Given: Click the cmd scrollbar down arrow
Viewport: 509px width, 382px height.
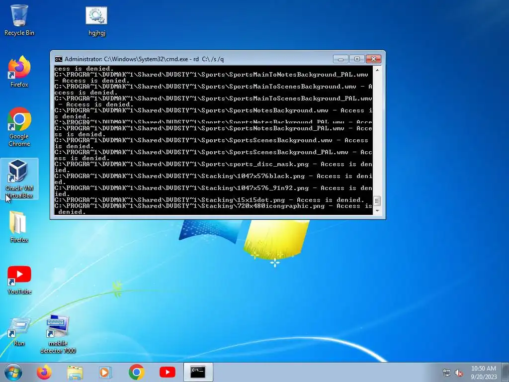Looking at the screenshot, I should pyautogui.click(x=377, y=211).
